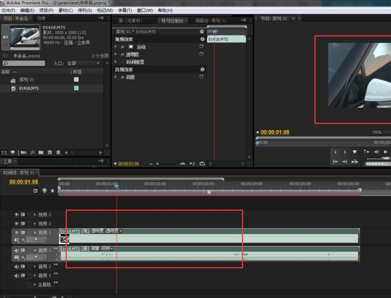This screenshot has width=391, height=298.
Task: Click the Set Unnumbered Marker icon in timeline
Action: (x=53, y=191)
